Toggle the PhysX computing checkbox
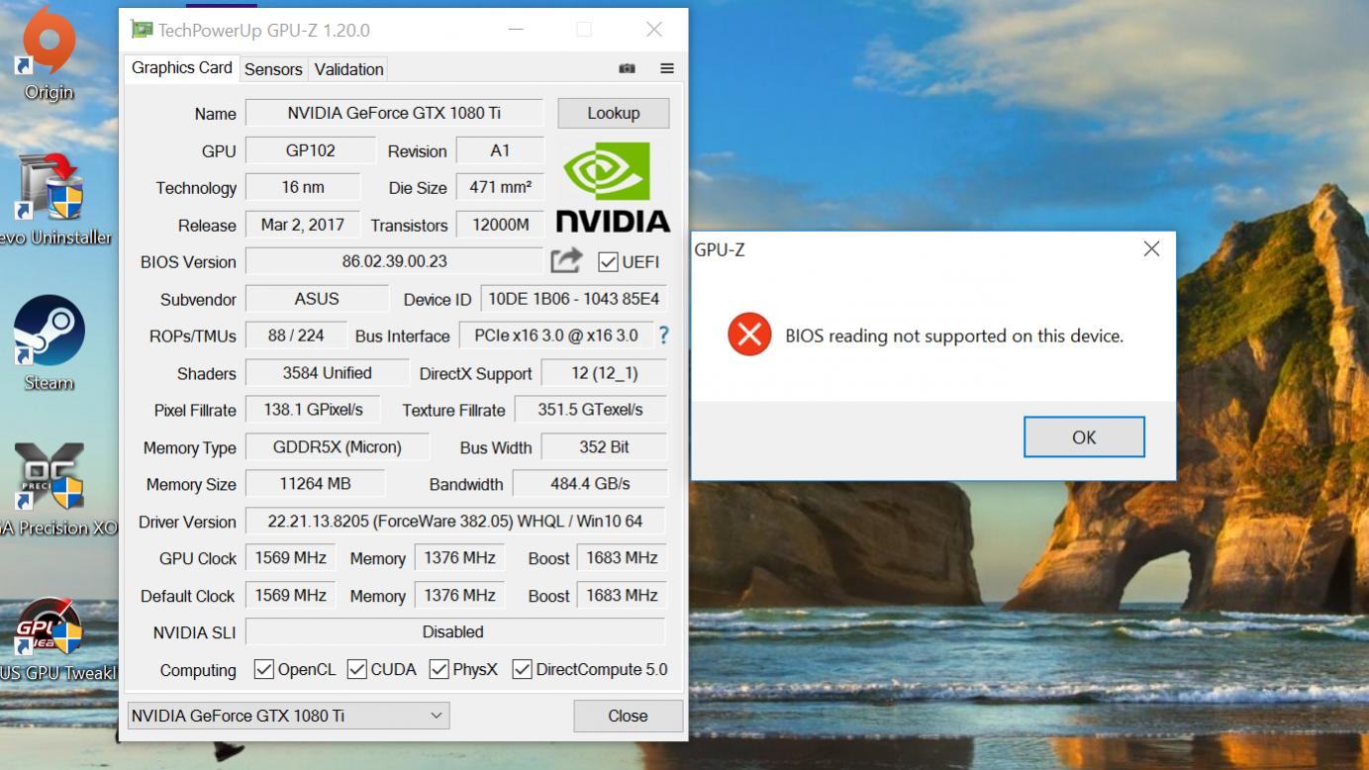The width and height of the screenshot is (1369, 770). point(439,669)
